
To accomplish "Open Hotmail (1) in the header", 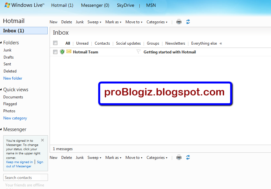I will pyautogui.click(x=62, y=6).
